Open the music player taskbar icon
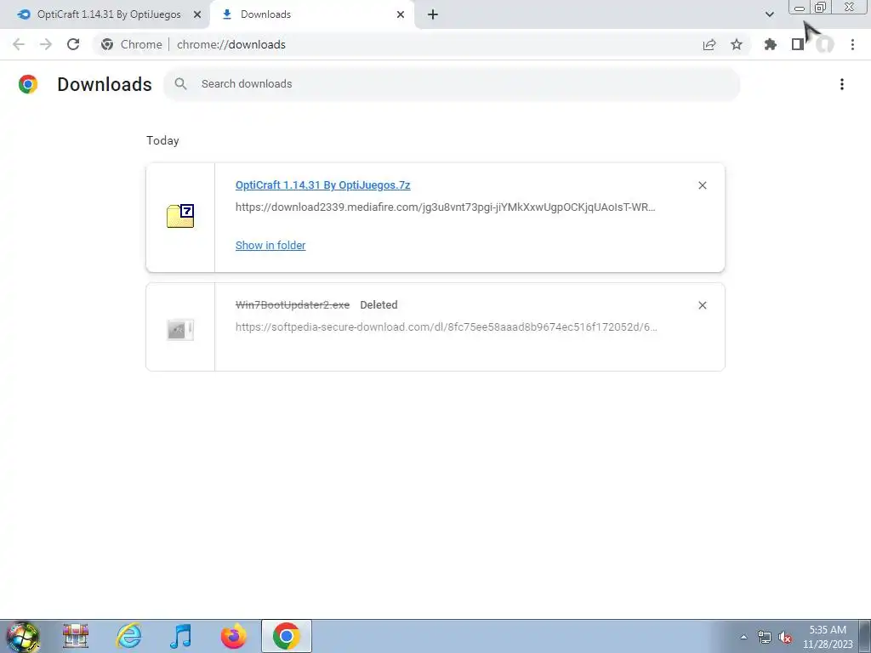This screenshot has width=871, height=653. click(x=180, y=636)
